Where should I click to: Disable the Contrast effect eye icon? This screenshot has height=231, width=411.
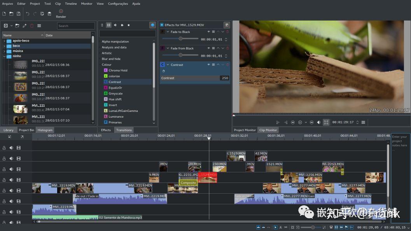point(208,65)
